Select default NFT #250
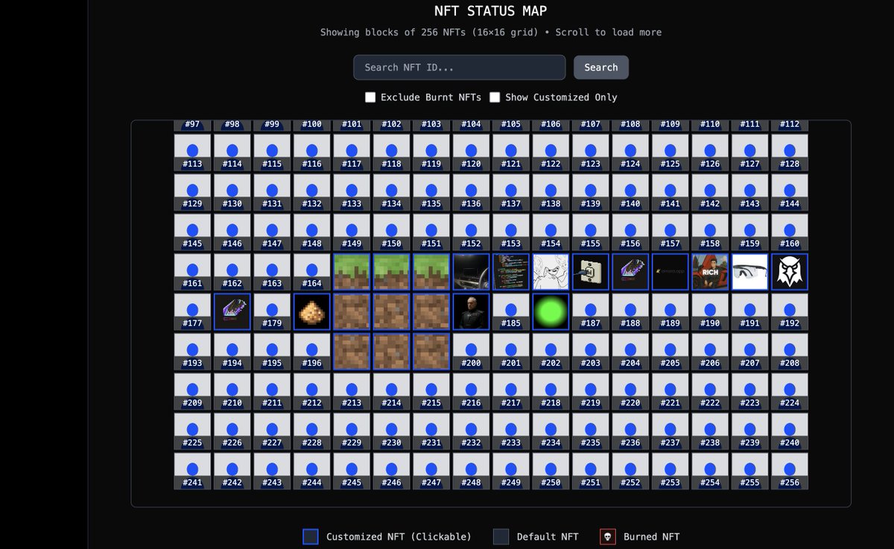The image size is (894, 549). [x=551, y=471]
